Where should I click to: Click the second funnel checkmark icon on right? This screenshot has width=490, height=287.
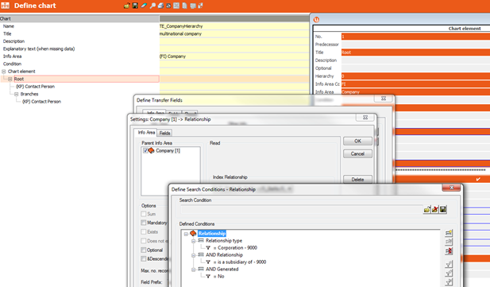click(449, 273)
